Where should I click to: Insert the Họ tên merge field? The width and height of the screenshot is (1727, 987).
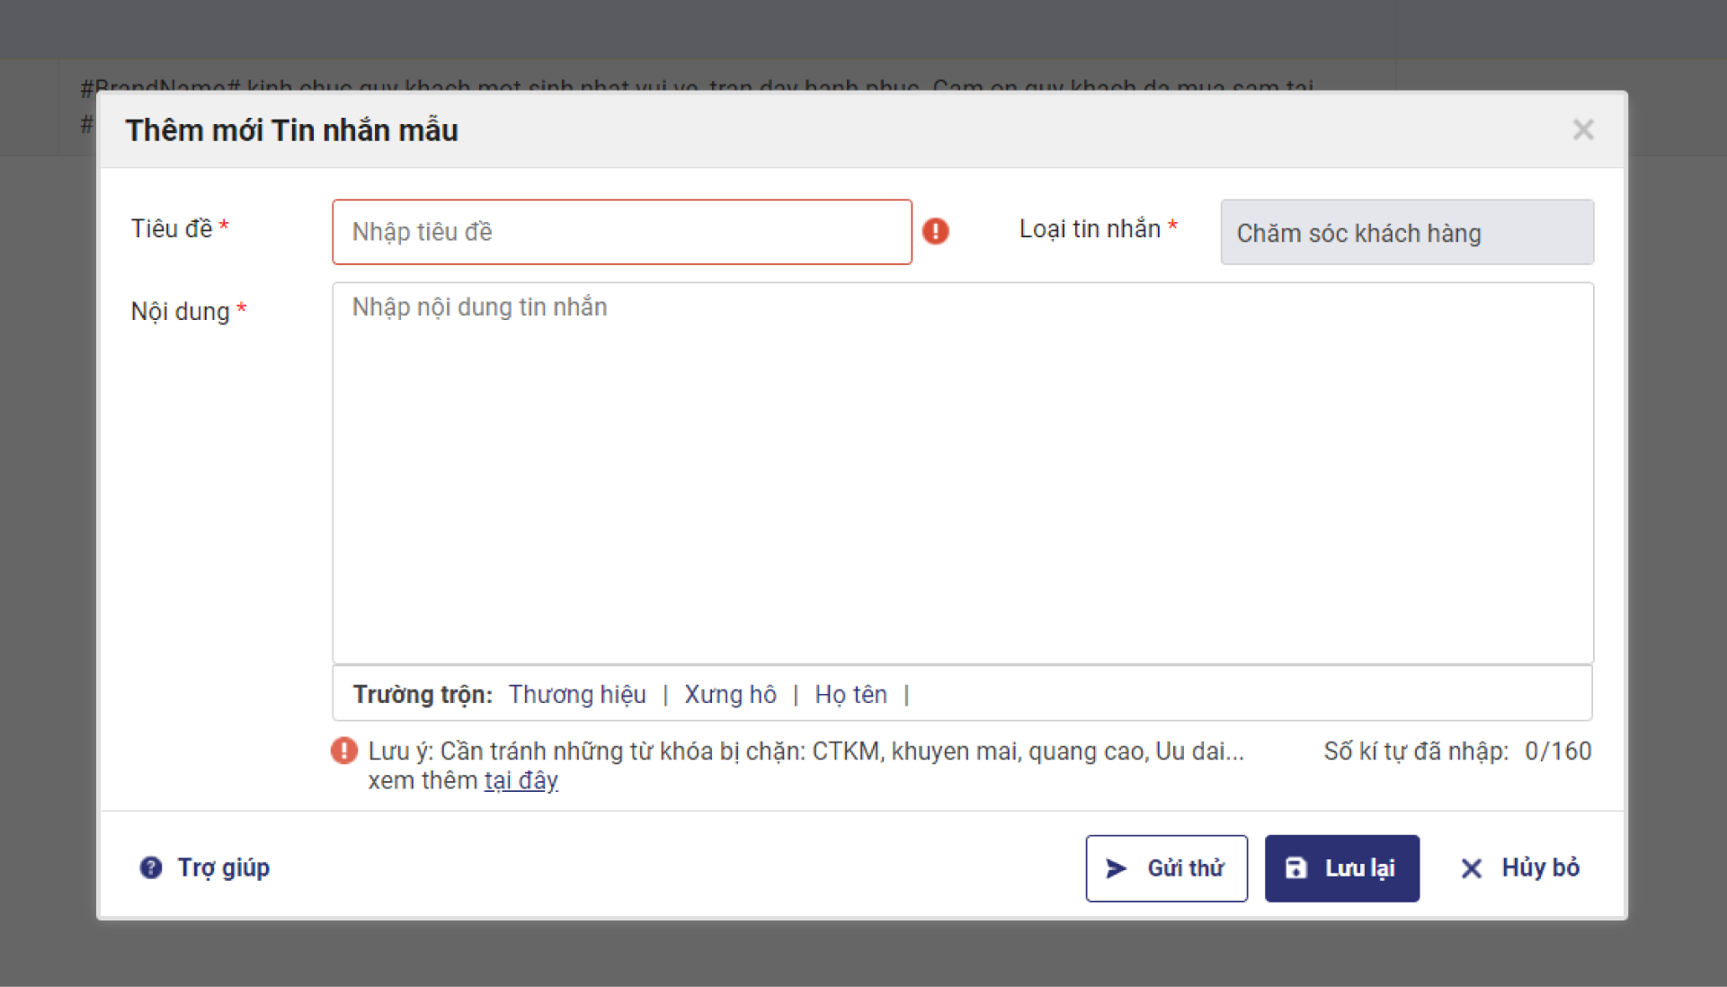(850, 695)
